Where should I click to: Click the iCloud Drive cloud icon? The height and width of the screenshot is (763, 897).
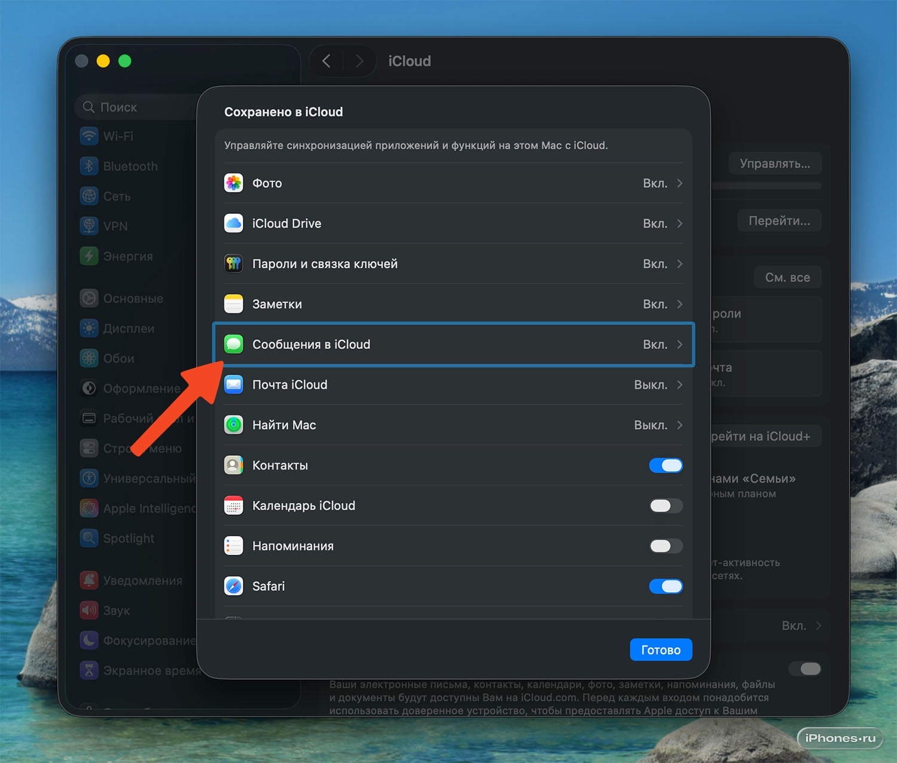233,223
